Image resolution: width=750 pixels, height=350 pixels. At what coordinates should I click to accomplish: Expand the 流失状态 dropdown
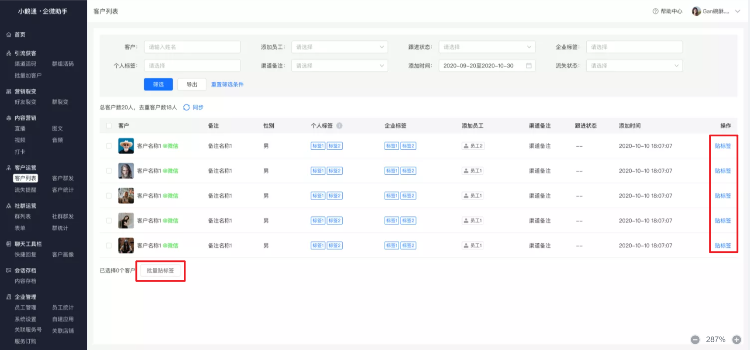[634, 66]
